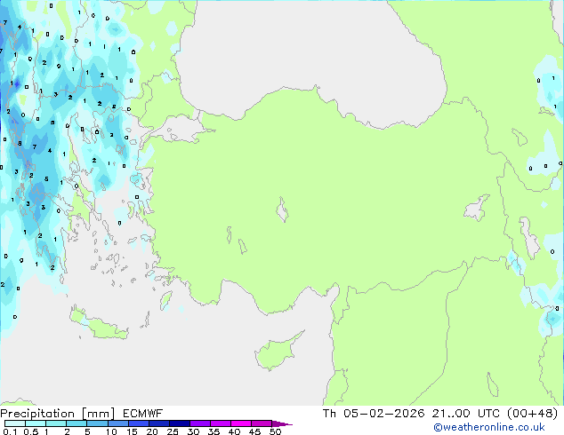This screenshot has width=564, height=435.
Task: Click the date '05-02-2026' in the caption
Action: click(x=383, y=414)
